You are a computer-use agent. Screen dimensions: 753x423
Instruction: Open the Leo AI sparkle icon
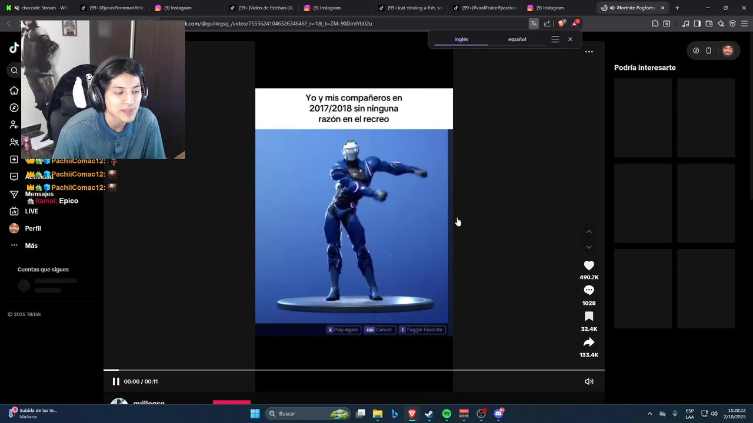point(721,23)
